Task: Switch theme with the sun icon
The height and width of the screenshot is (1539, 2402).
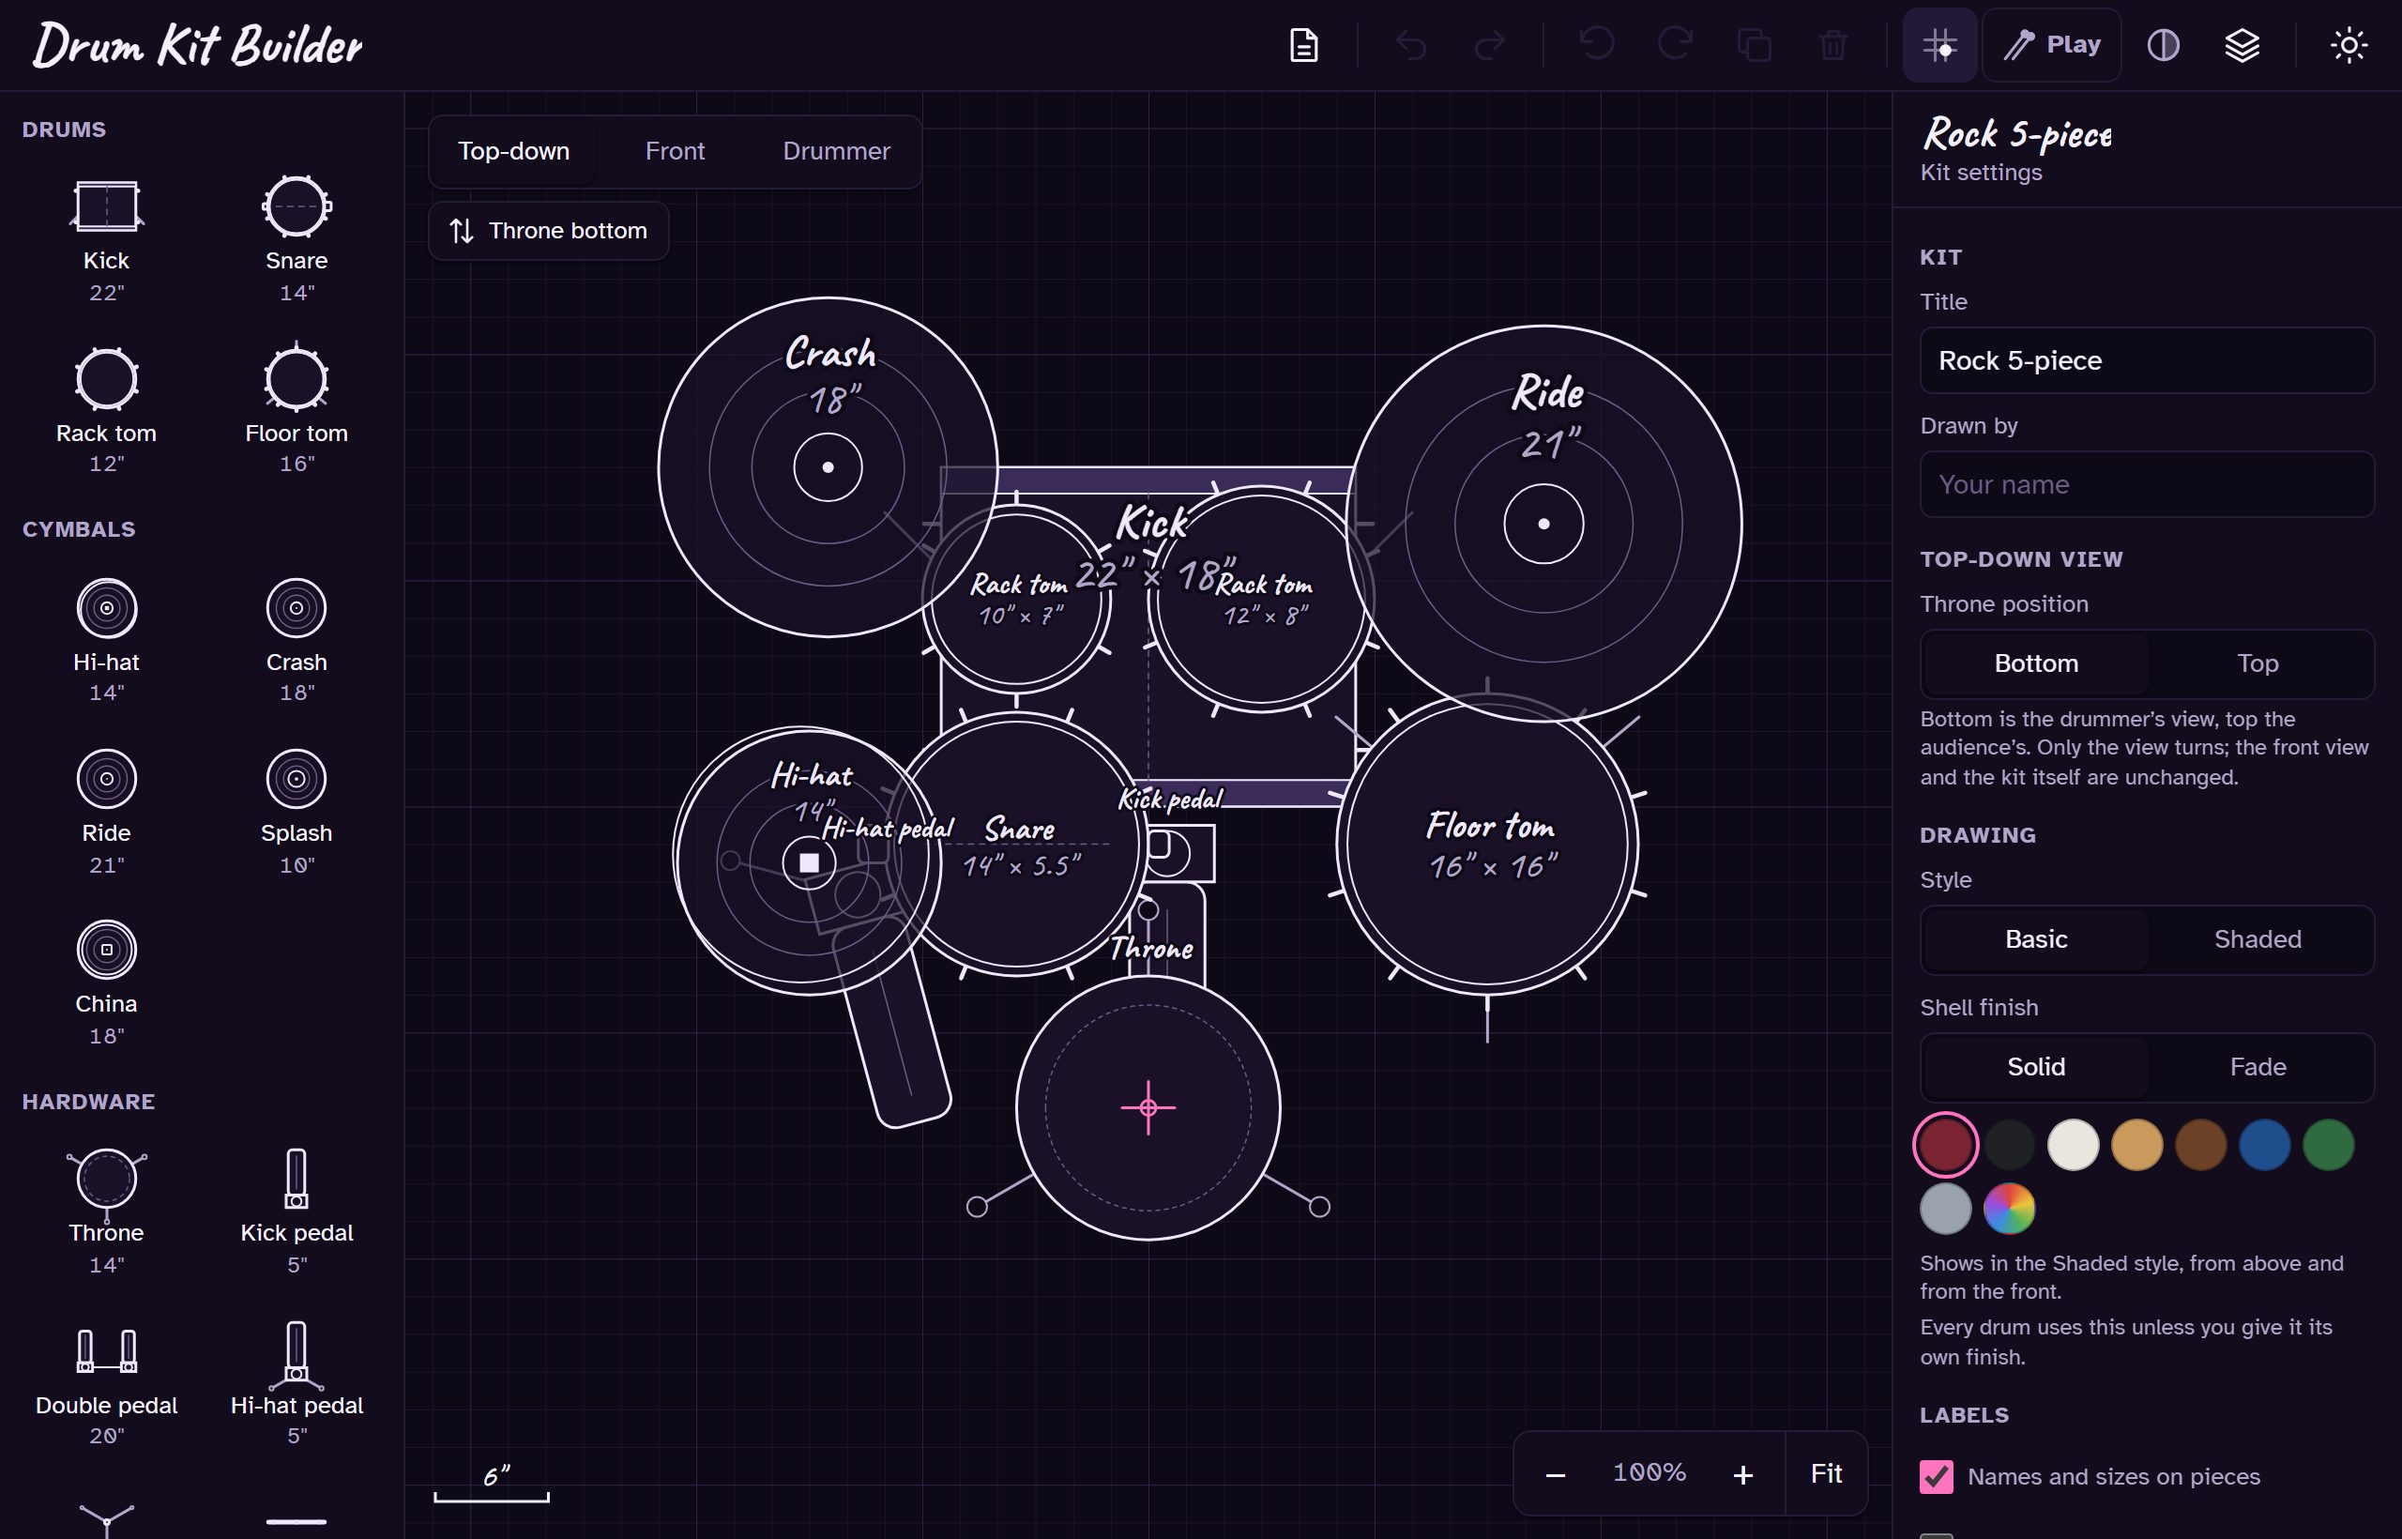Action: pyautogui.click(x=2348, y=45)
